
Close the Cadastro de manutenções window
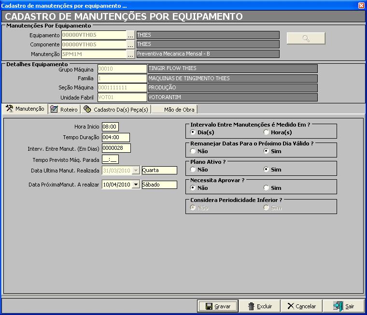(361, 5)
